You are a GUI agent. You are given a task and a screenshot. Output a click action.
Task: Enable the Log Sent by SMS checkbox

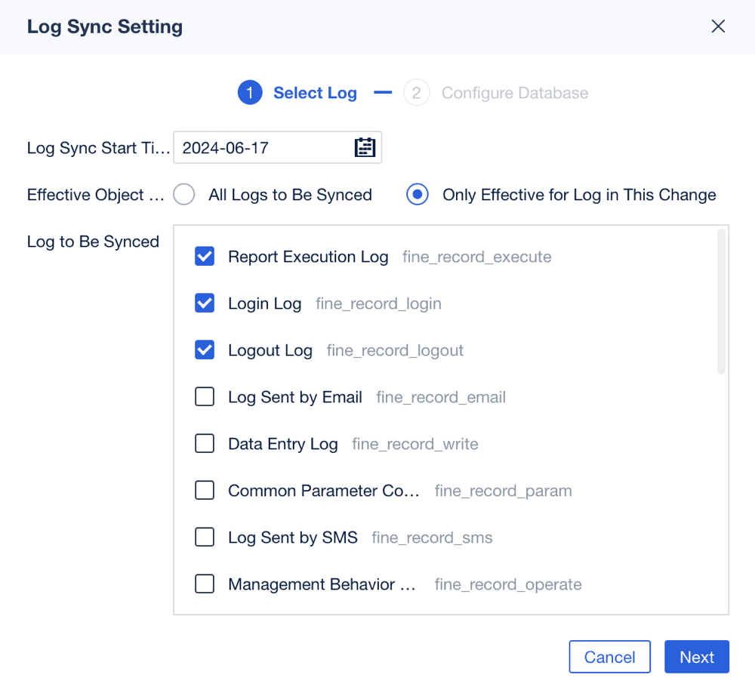pyautogui.click(x=204, y=537)
